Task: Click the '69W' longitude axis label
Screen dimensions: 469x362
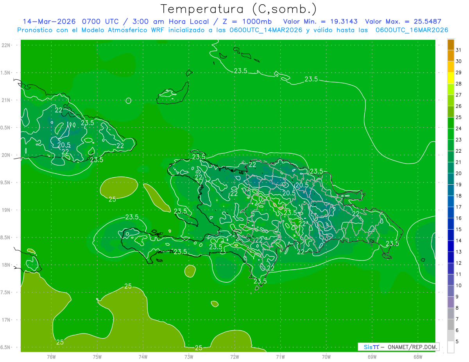Action: (x=372, y=357)
